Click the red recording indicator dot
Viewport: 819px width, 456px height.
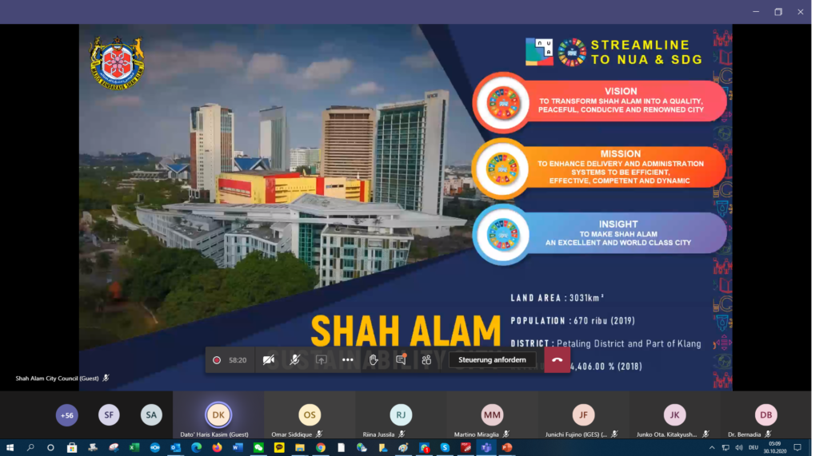click(217, 360)
